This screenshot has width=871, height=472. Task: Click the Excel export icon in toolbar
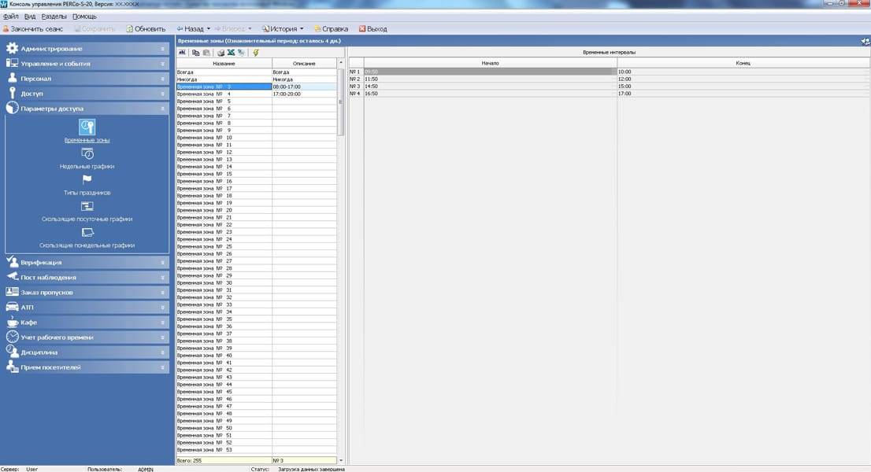[x=231, y=53]
